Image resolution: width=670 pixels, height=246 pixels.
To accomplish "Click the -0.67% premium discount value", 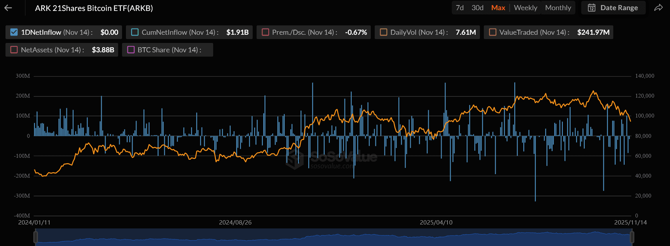I will click(356, 32).
